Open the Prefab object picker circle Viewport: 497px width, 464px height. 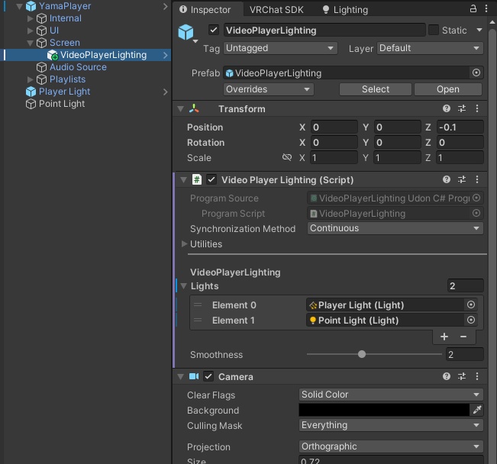tap(476, 72)
